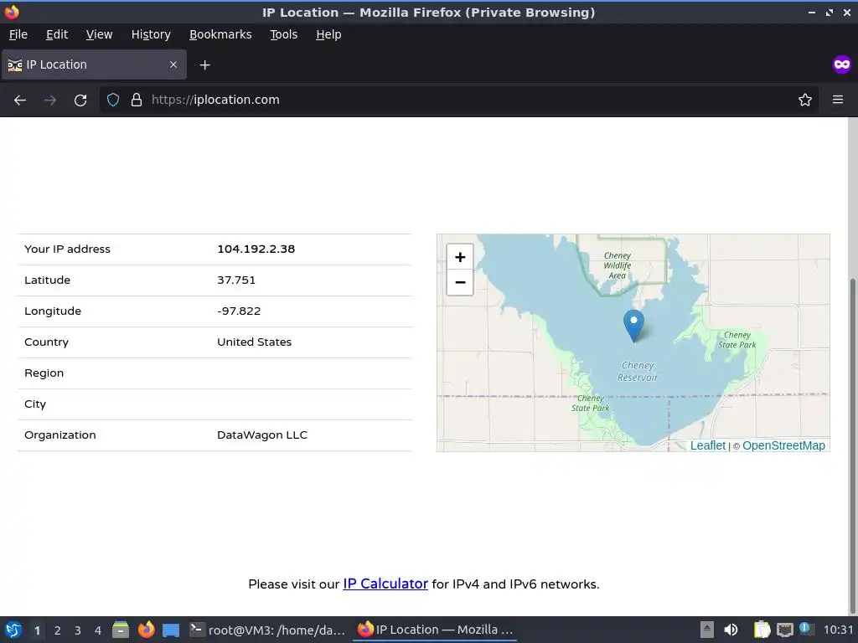Screen dimensions: 858x643
Task: Open the Leaflet attribution link
Action: pos(707,445)
